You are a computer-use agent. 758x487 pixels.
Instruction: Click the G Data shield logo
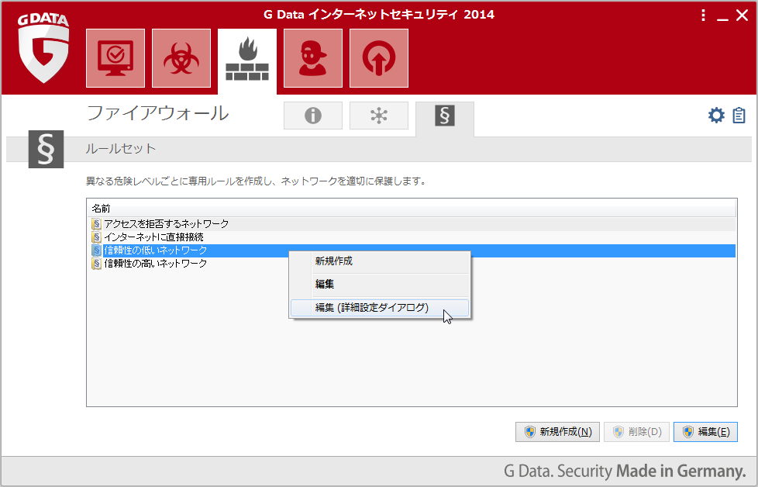pos(44,49)
